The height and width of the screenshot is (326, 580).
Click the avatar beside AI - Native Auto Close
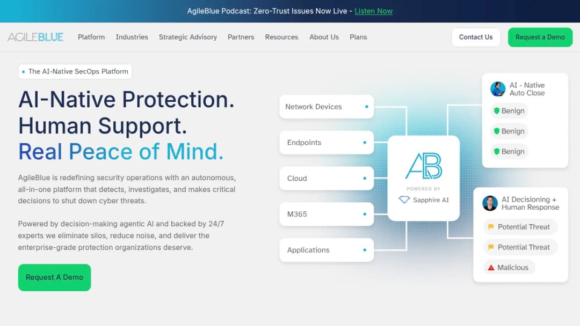497,89
